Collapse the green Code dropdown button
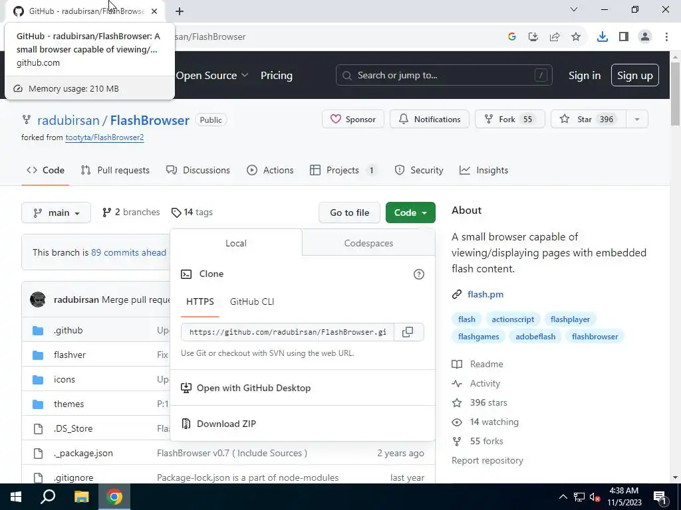Image resolution: width=681 pixels, height=510 pixels. pyautogui.click(x=410, y=212)
